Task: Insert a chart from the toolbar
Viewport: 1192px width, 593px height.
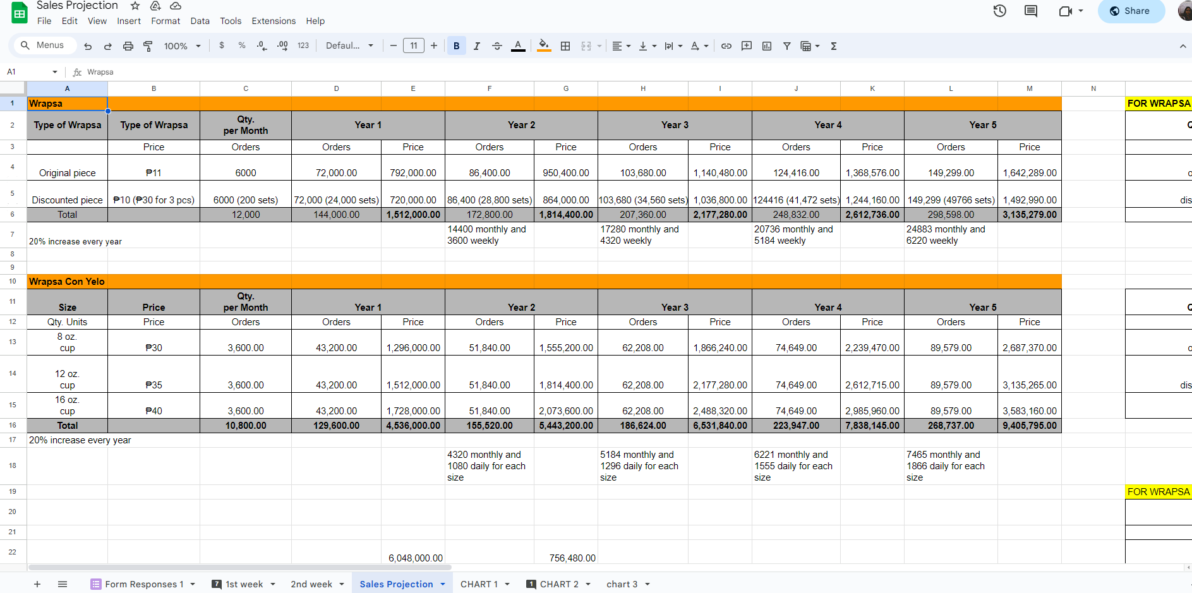Action: click(x=767, y=46)
